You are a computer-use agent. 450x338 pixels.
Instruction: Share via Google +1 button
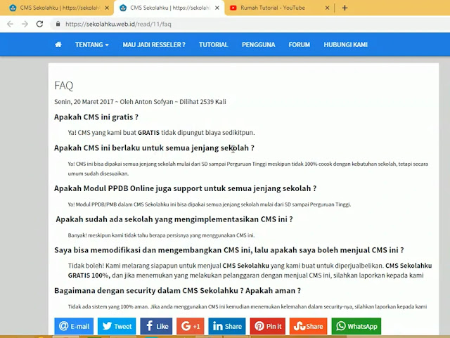[x=191, y=326]
